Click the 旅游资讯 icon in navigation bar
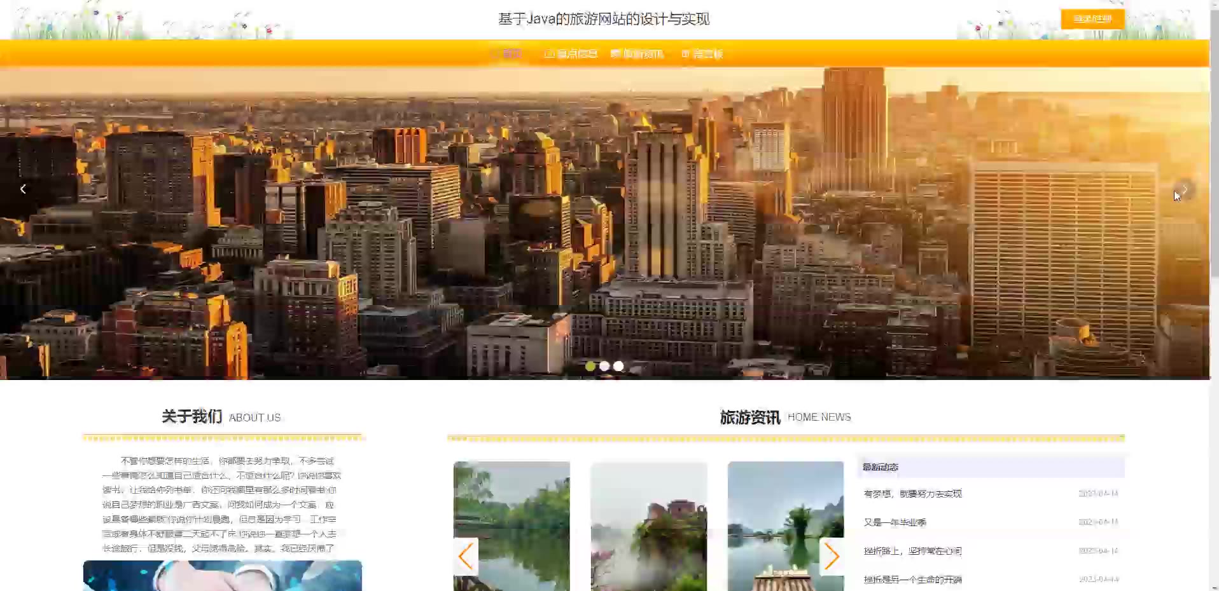The height and width of the screenshot is (591, 1219). [x=615, y=53]
